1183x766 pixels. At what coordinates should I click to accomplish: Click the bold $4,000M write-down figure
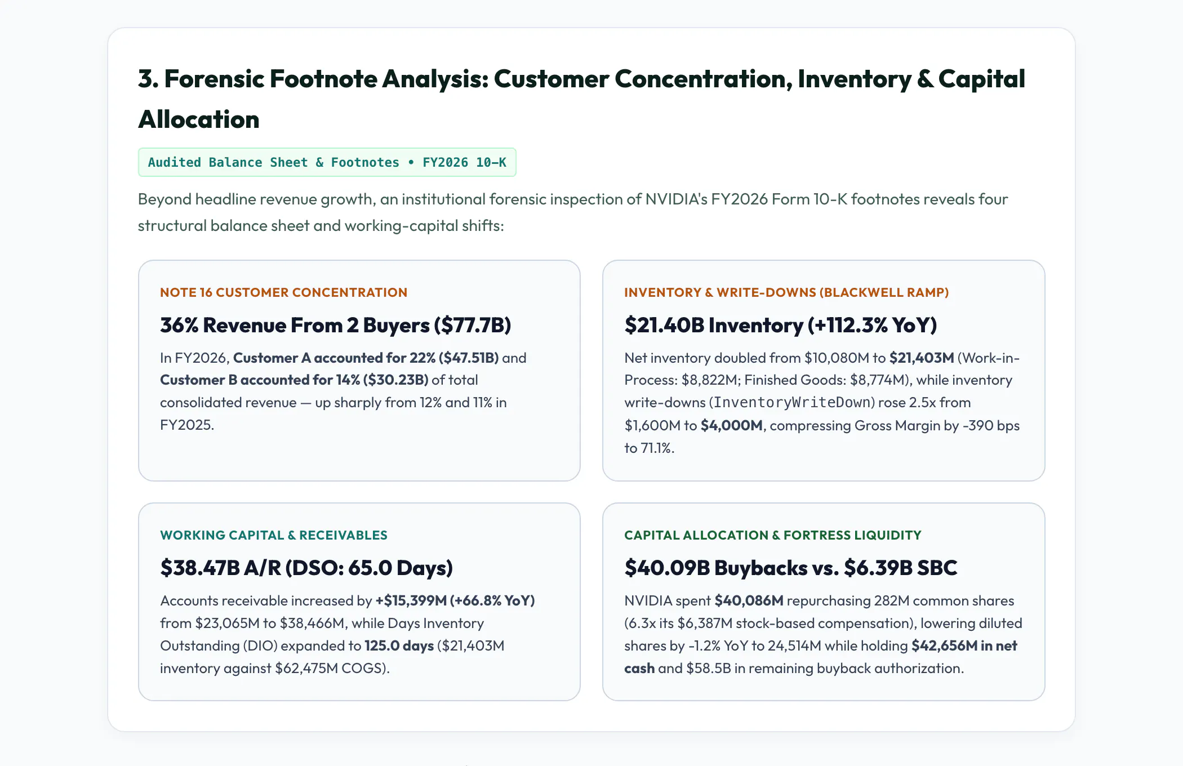(731, 425)
